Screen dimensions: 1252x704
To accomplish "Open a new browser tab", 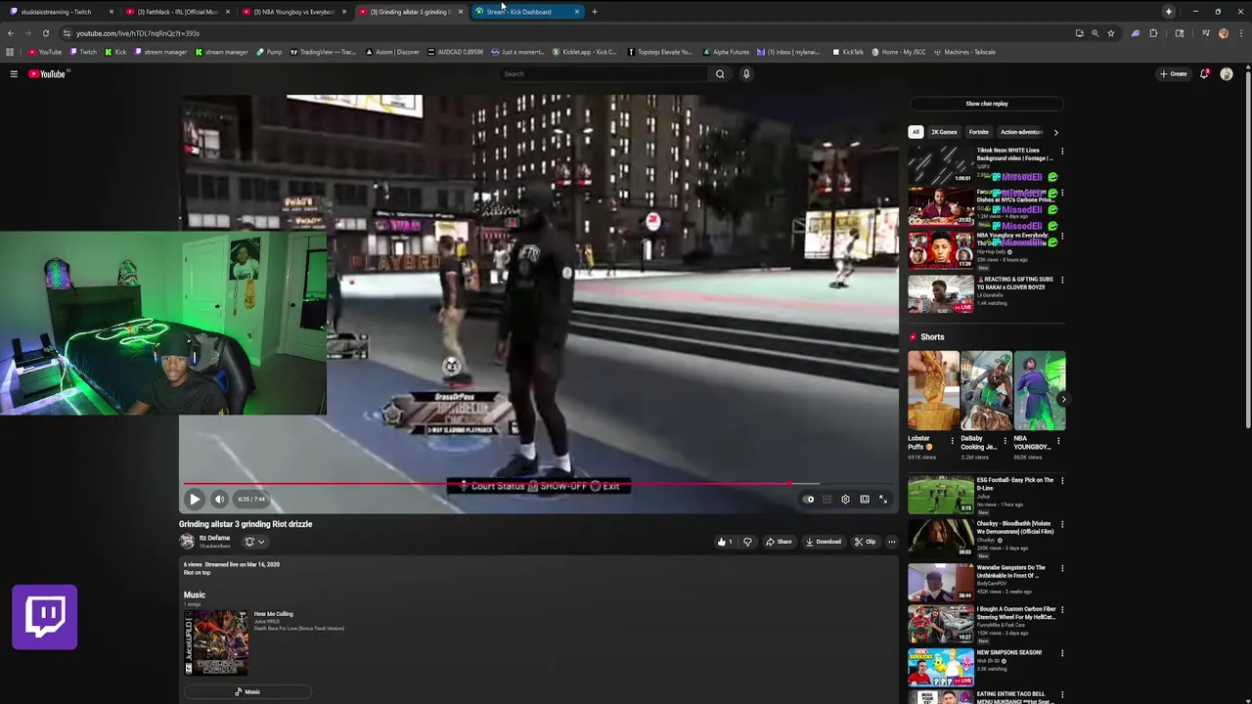I will click(x=595, y=12).
